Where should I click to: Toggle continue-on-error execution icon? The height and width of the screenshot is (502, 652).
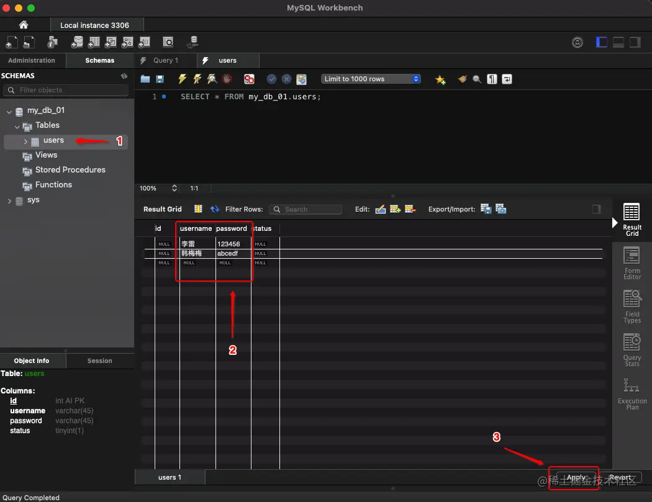pyautogui.click(x=249, y=79)
